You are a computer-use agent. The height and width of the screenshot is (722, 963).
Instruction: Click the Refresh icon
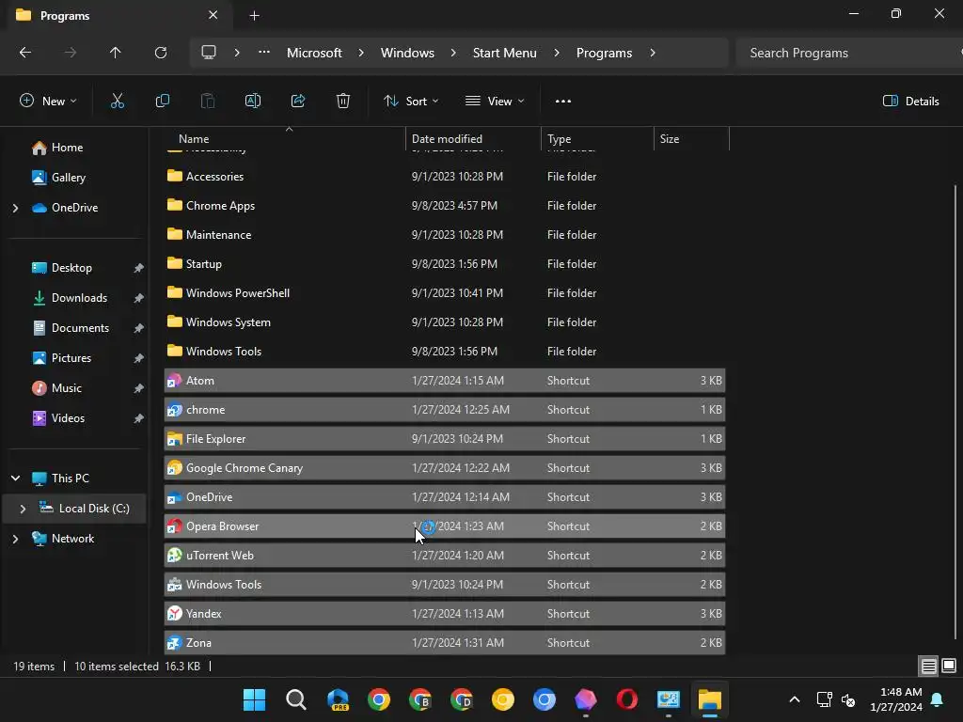pyautogui.click(x=160, y=53)
